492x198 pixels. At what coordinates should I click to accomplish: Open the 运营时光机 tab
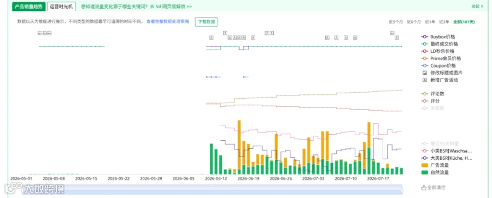pyautogui.click(x=61, y=6)
